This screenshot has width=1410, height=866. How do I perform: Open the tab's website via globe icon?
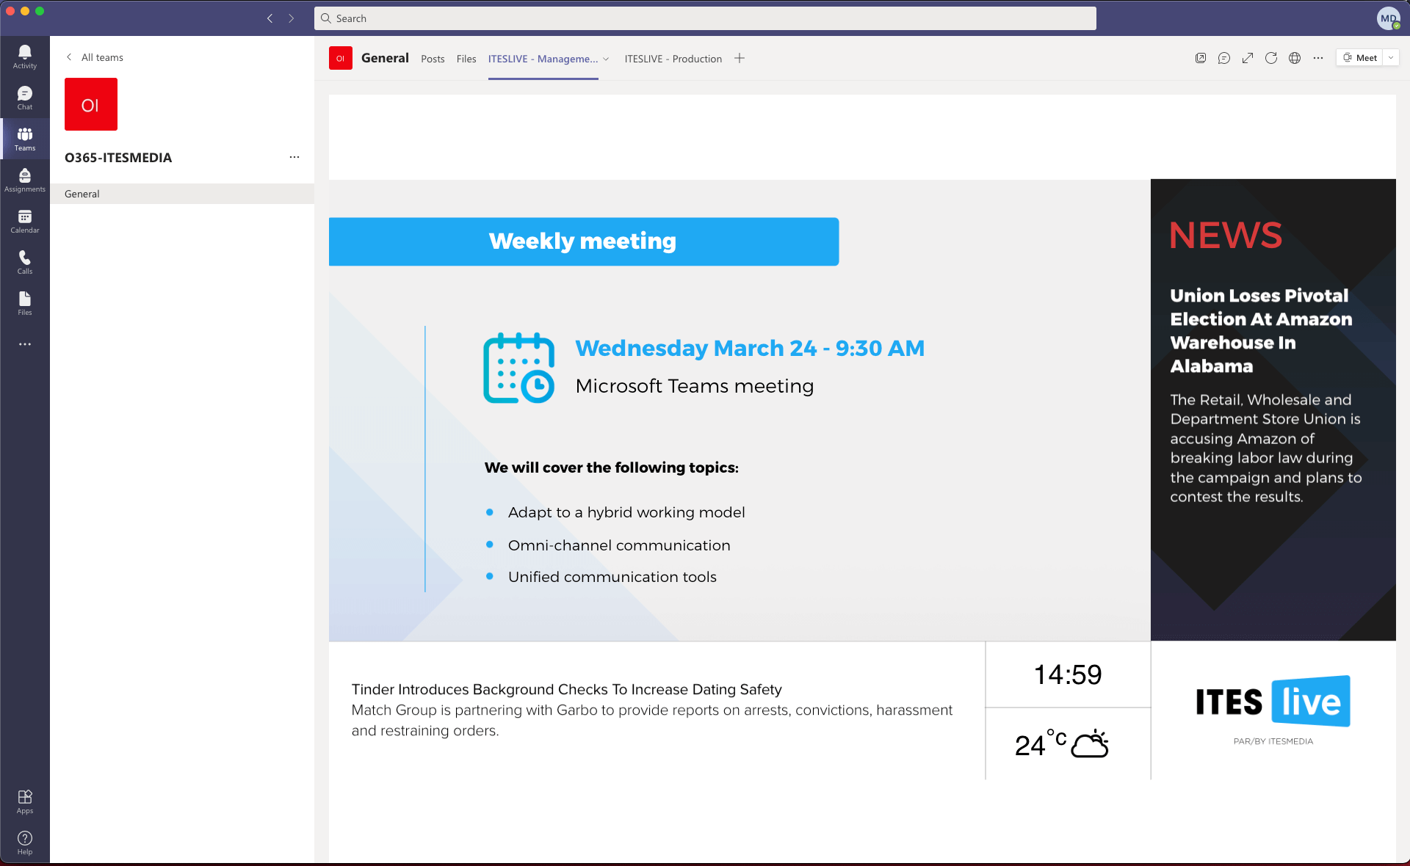pos(1295,58)
